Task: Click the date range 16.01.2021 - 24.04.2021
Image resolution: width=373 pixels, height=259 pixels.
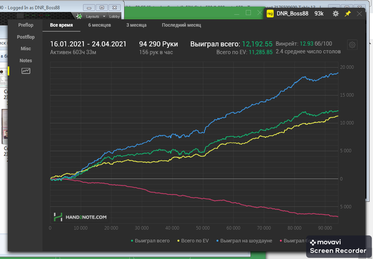Action: click(x=88, y=44)
